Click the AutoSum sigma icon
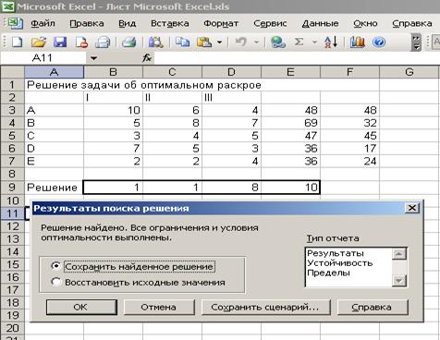Viewport: 440px width, 340px height. pos(299,42)
